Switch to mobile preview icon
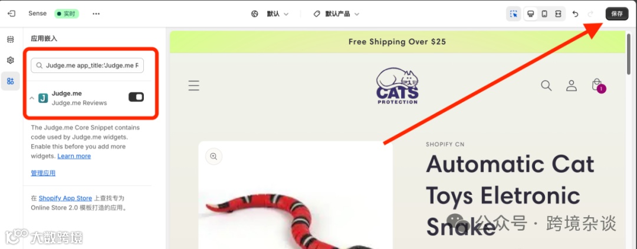This screenshot has width=637, height=249. 544,14
